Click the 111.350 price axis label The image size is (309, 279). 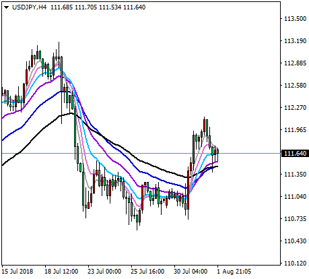click(295, 175)
